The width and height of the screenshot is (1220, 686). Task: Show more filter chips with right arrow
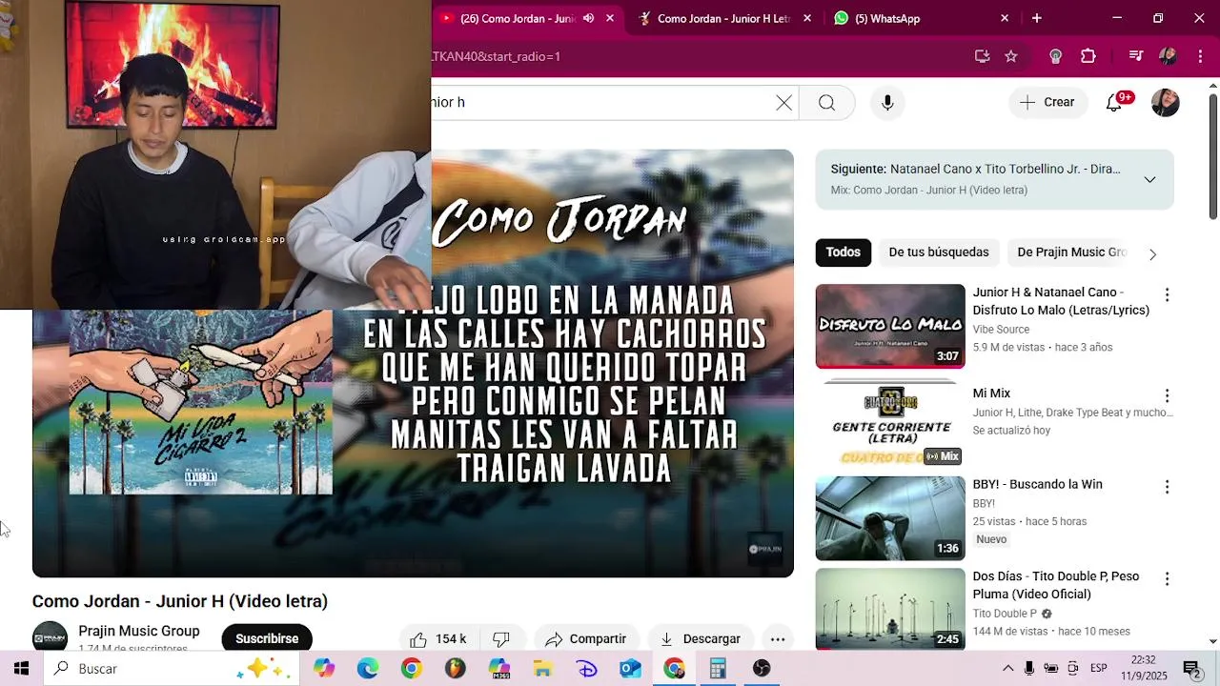point(1152,253)
